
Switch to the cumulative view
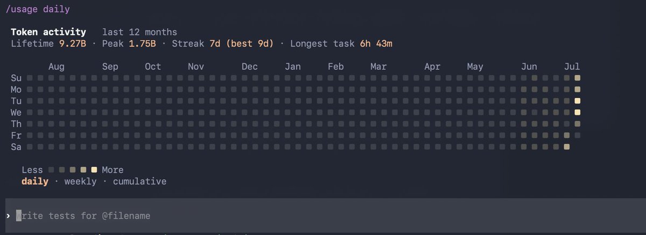pos(139,181)
